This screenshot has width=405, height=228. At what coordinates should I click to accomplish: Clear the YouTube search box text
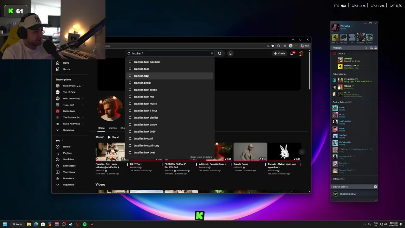(212, 54)
